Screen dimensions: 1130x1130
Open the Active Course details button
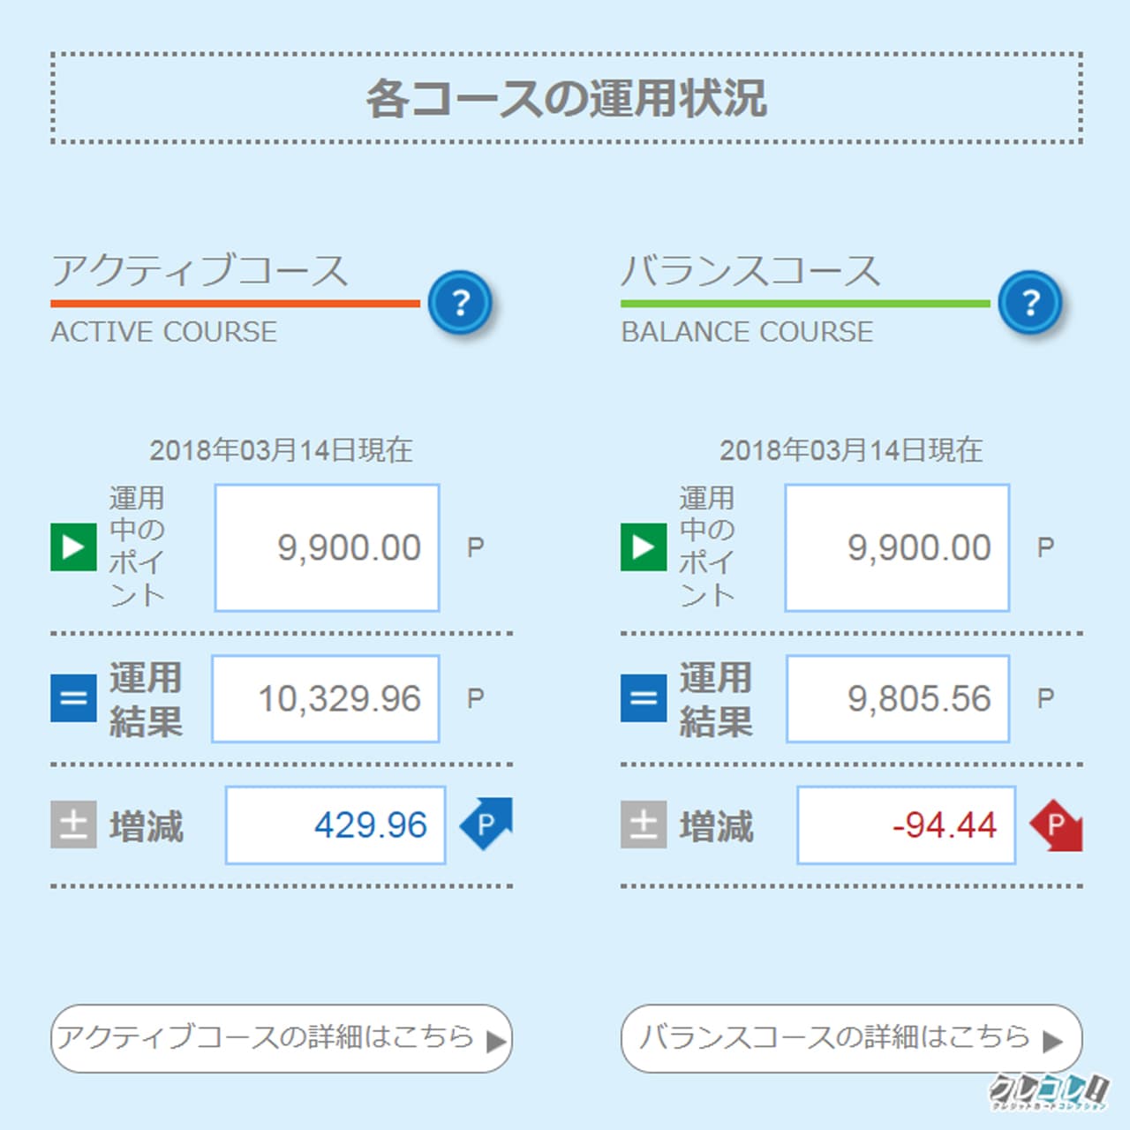pos(281,1038)
